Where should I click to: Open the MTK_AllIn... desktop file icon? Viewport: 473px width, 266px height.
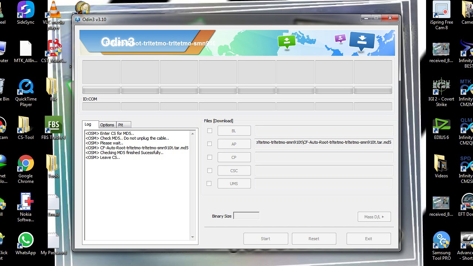(25, 51)
